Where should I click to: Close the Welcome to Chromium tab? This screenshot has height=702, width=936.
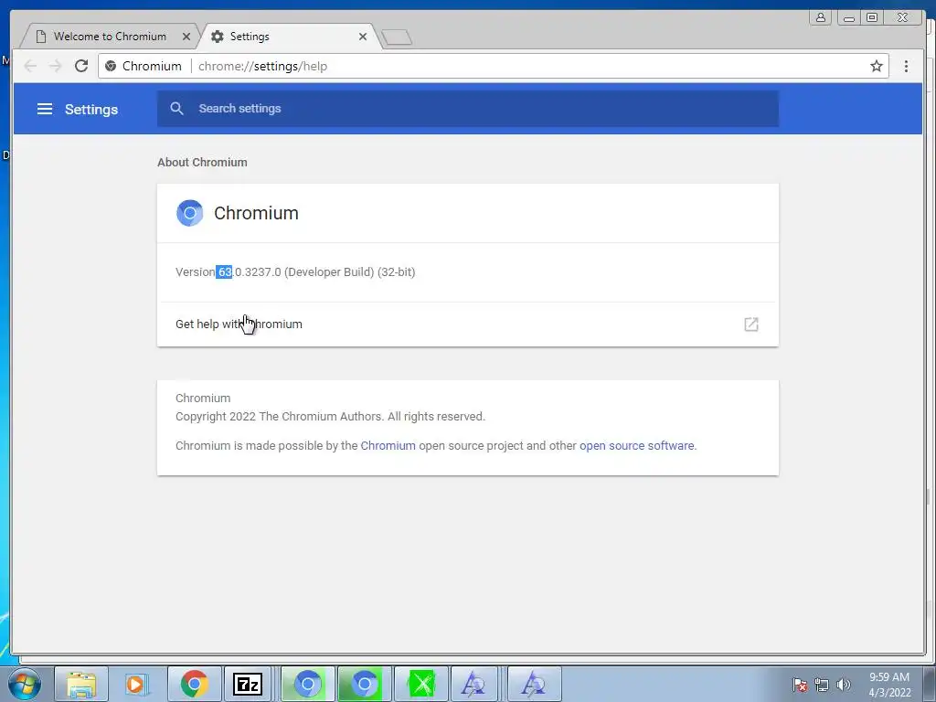tap(186, 37)
